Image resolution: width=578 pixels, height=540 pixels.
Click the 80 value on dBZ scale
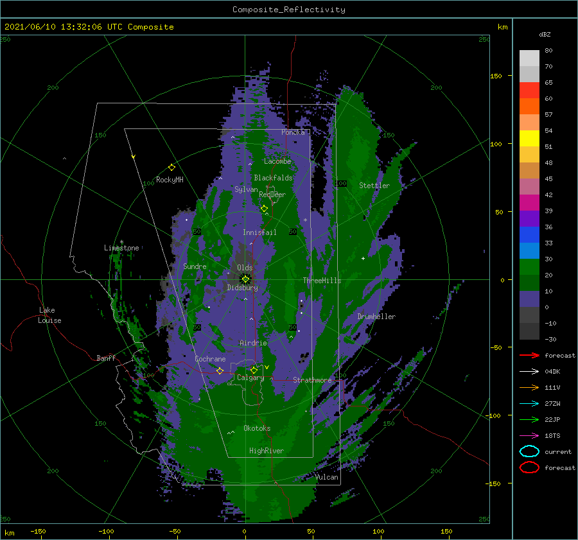(548, 51)
